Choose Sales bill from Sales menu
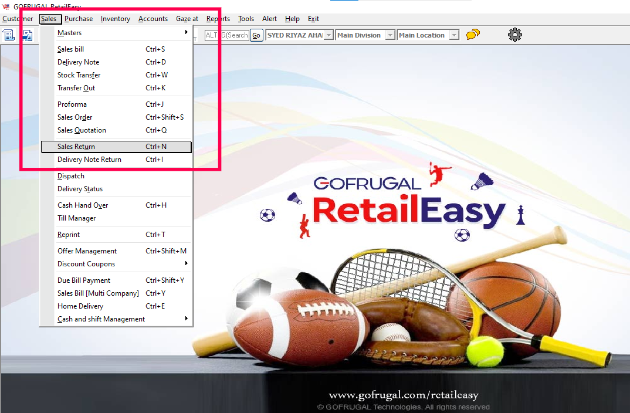The width and height of the screenshot is (630, 413). [116, 49]
